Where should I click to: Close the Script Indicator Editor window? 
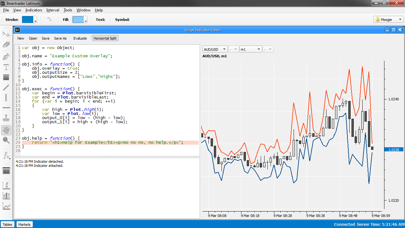coord(400,30)
